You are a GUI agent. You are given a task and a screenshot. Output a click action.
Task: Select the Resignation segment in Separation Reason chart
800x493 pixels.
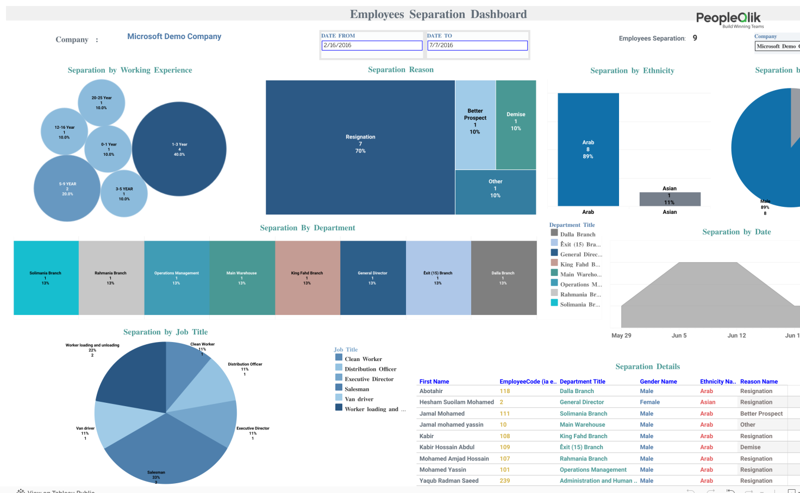(x=360, y=145)
